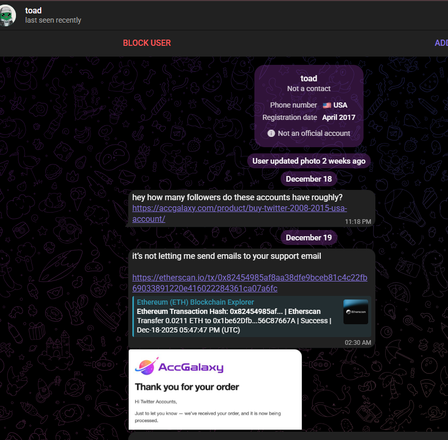This screenshot has width=448, height=440.
Task: Select the December 18 date badge
Action: pyautogui.click(x=308, y=179)
